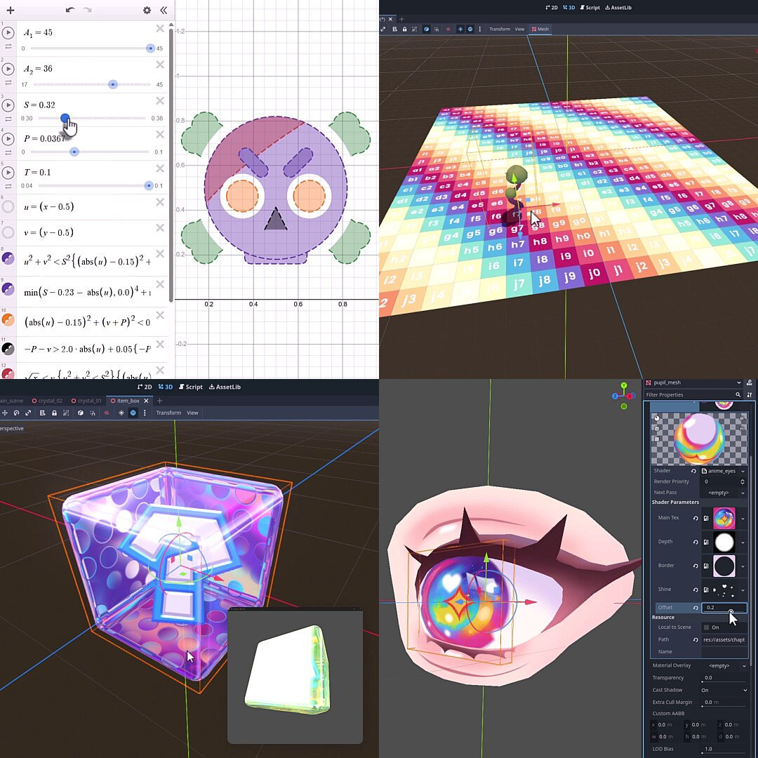
Task: Open Script workspace in top-right Godot window
Action: coord(590,8)
